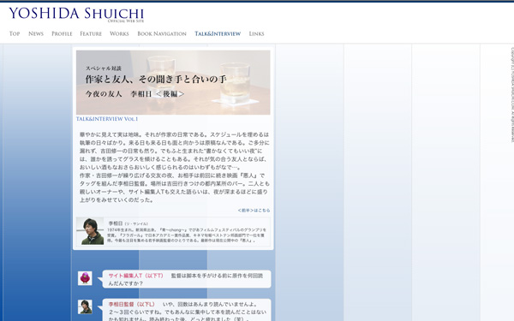Click the サイト編集人T speaker label
Viewport: 514px width, 321px height.
point(135,276)
